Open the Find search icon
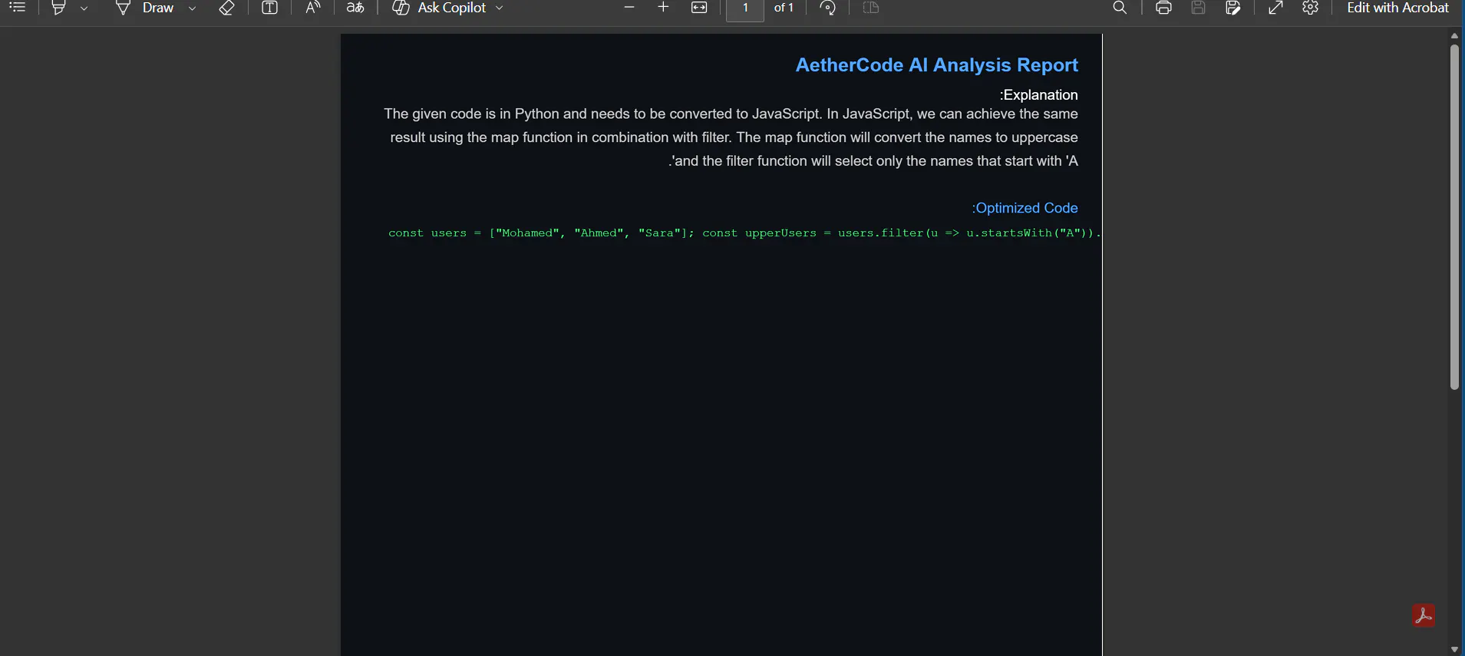Image resolution: width=1465 pixels, height=656 pixels. coord(1120,8)
